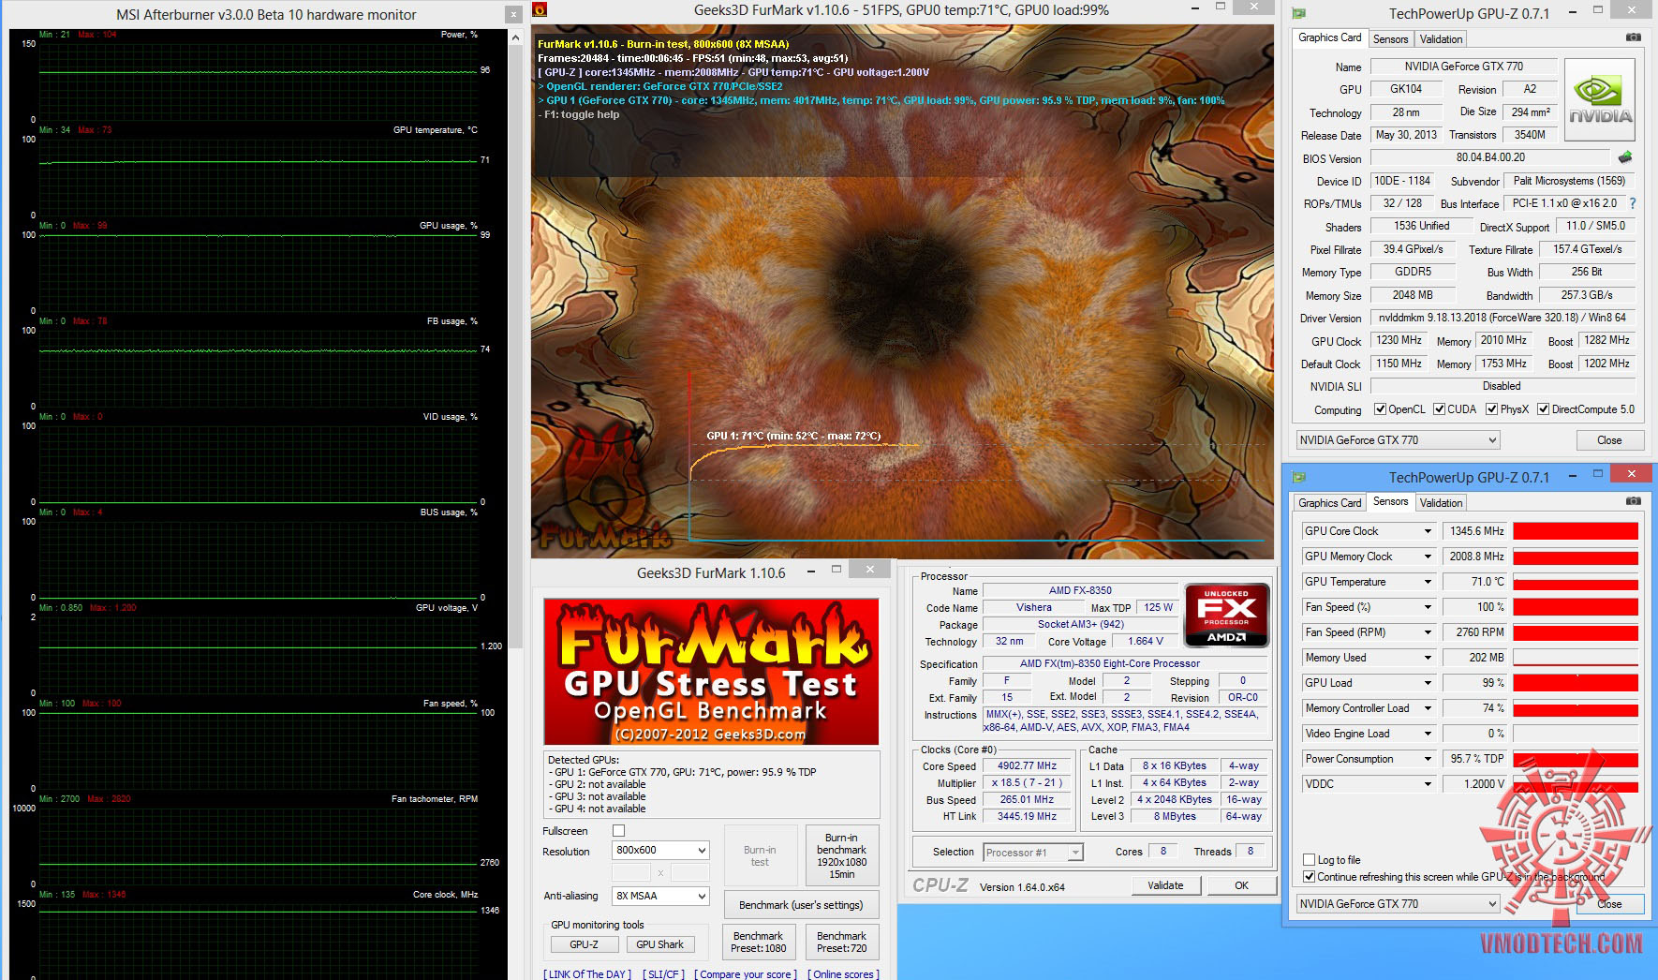Expand the GPU Memory Clock sensor dropdown
Image resolution: width=1658 pixels, height=980 pixels.
click(1428, 557)
